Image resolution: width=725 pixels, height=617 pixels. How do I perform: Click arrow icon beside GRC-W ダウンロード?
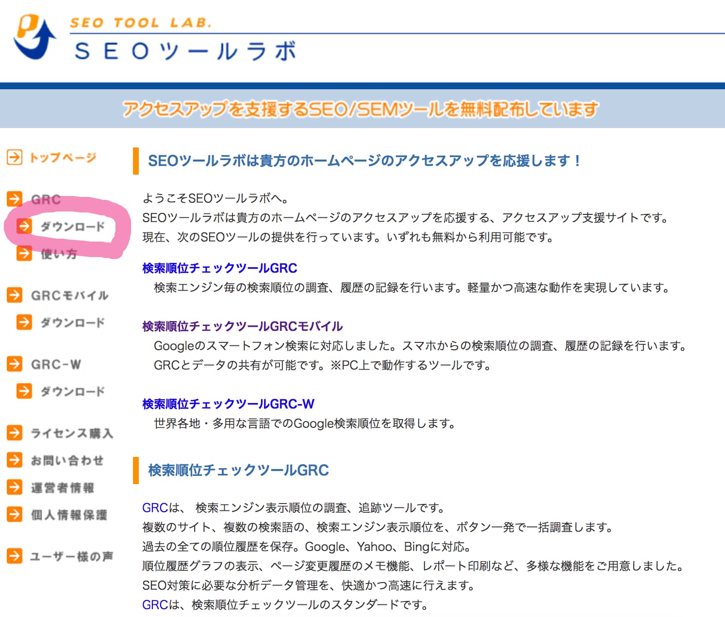pos(24,391)
